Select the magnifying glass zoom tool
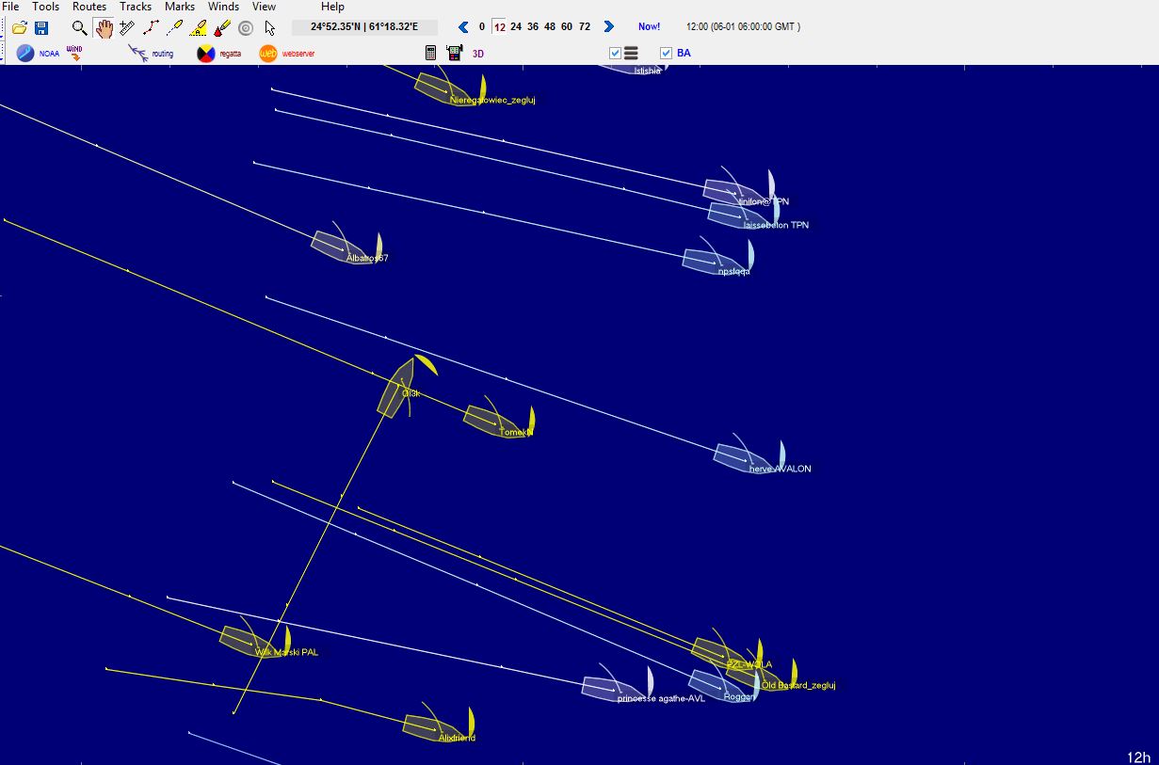1159x765 pixels. click(80, 28)
